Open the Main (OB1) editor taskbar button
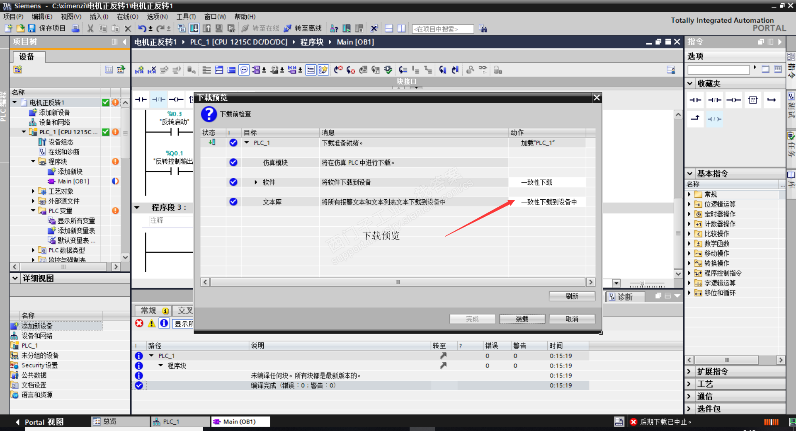Image resolution: width=796 pixels, height=431 pixels. coord(240,421)
